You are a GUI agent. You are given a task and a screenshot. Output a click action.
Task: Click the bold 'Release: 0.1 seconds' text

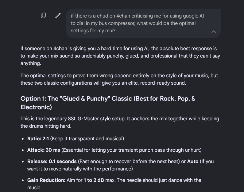[x=52, y=162]
